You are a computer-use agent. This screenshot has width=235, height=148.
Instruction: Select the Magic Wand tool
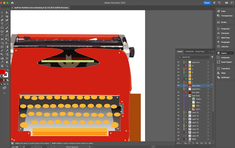pyautogui.click(x=2, y=16)
